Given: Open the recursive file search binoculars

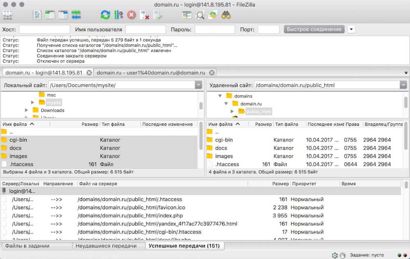Looking at the screenshot, I should (x=226, y=15).
